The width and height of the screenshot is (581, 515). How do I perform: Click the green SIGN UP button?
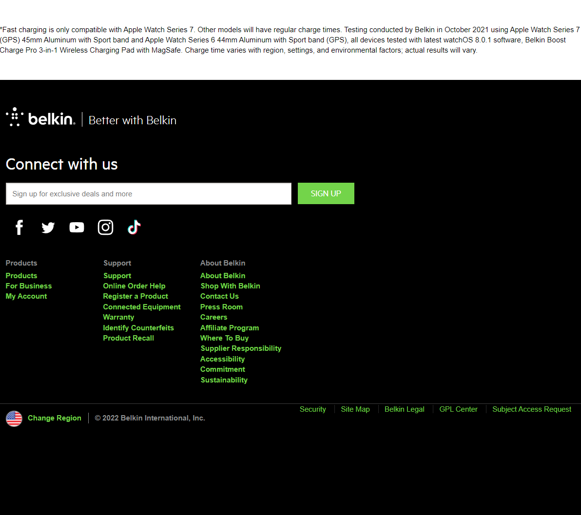click(x=326, y=193)
